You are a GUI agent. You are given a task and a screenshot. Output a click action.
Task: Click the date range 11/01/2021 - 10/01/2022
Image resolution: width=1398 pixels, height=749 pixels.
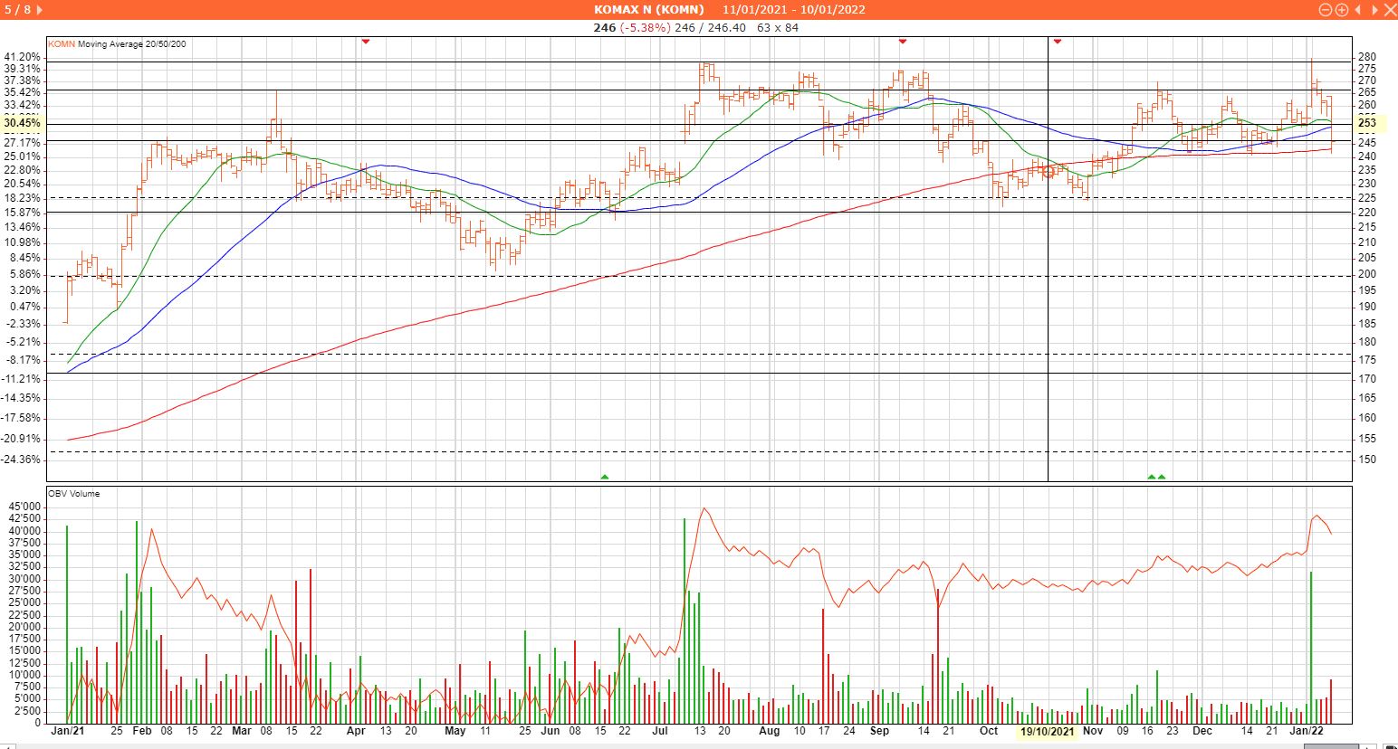(x=794, y=10)
